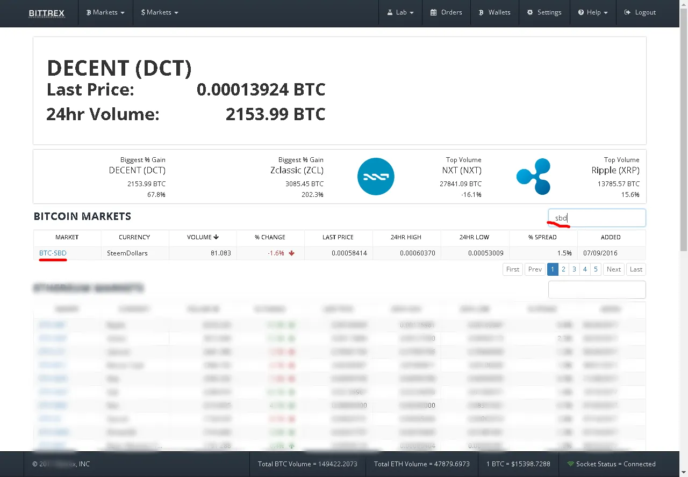Click Total BTC Volume status entry
The width and height of the screenshot is (688, 477).
(x=307, y=464)
